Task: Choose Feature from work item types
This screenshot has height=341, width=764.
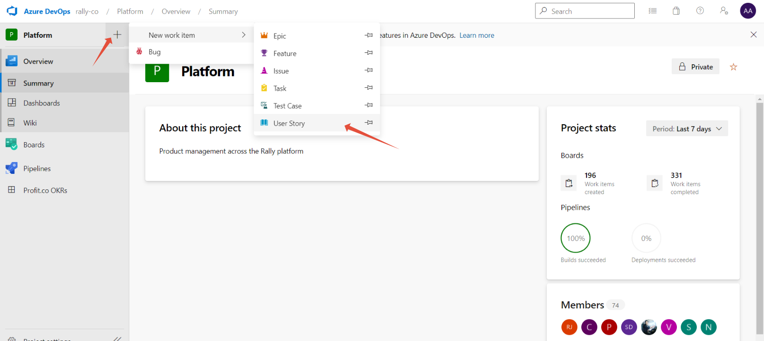Action: (317, 53)
